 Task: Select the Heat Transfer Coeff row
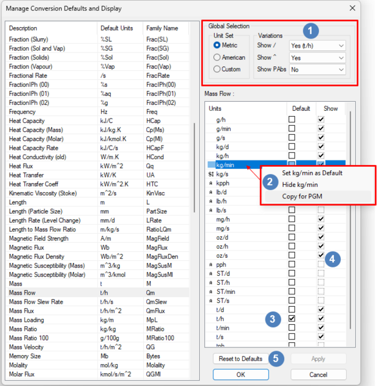click(98, 184)
